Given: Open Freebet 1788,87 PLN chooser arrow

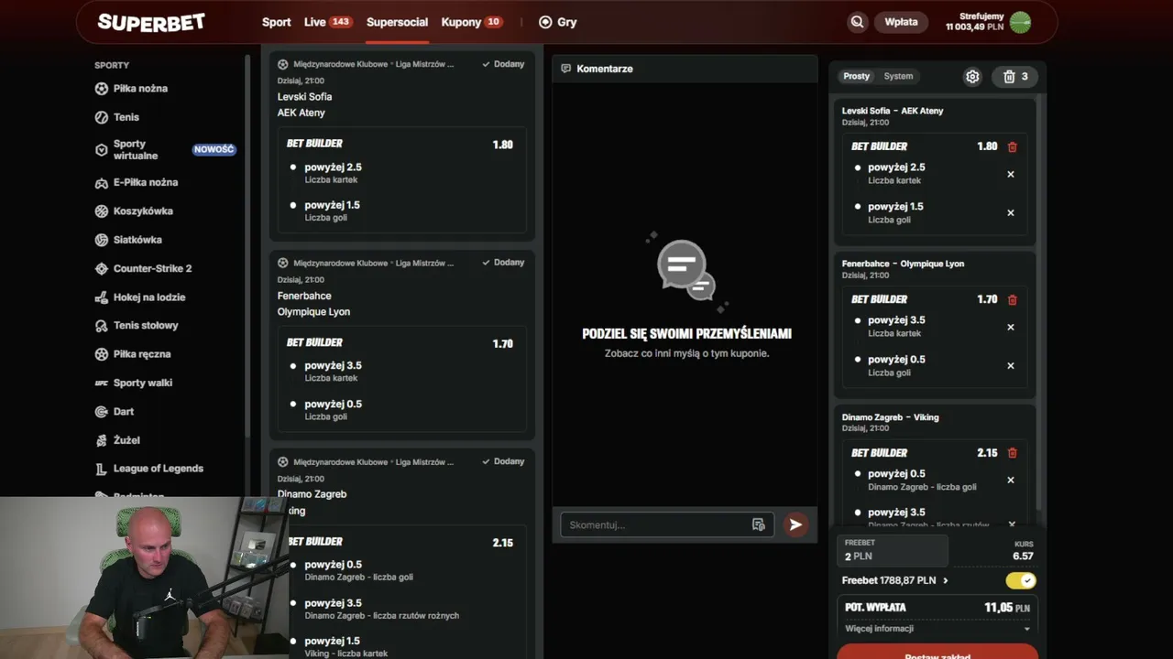Looking at the screenshot, I should 946,580.
